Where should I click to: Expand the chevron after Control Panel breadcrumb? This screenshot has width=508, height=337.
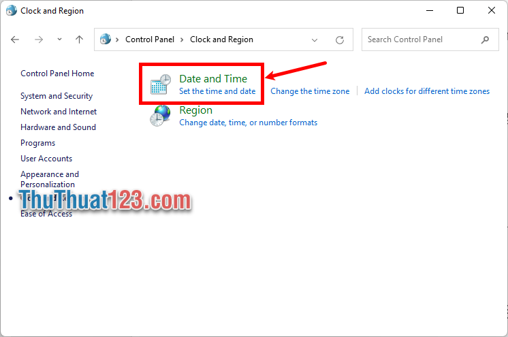pyautogui.click(x=182, y=39)
